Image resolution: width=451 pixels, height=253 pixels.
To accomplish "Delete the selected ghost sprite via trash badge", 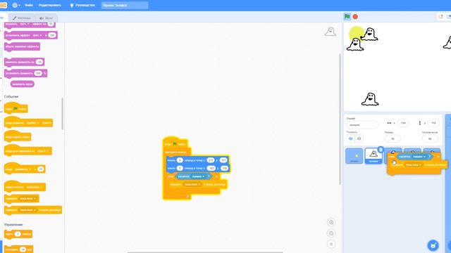I will [x=381, y=150].
